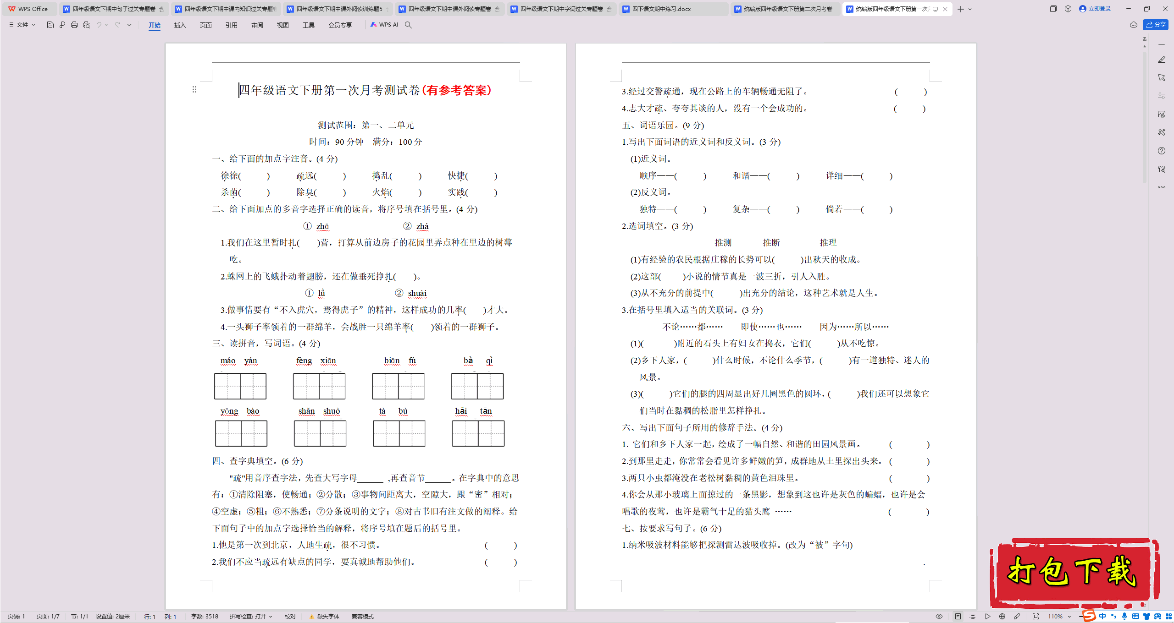This screenshot has height=623, width=1174.
Task: Open the 页面 ribbon tab
Action: [x=206, y=25]
